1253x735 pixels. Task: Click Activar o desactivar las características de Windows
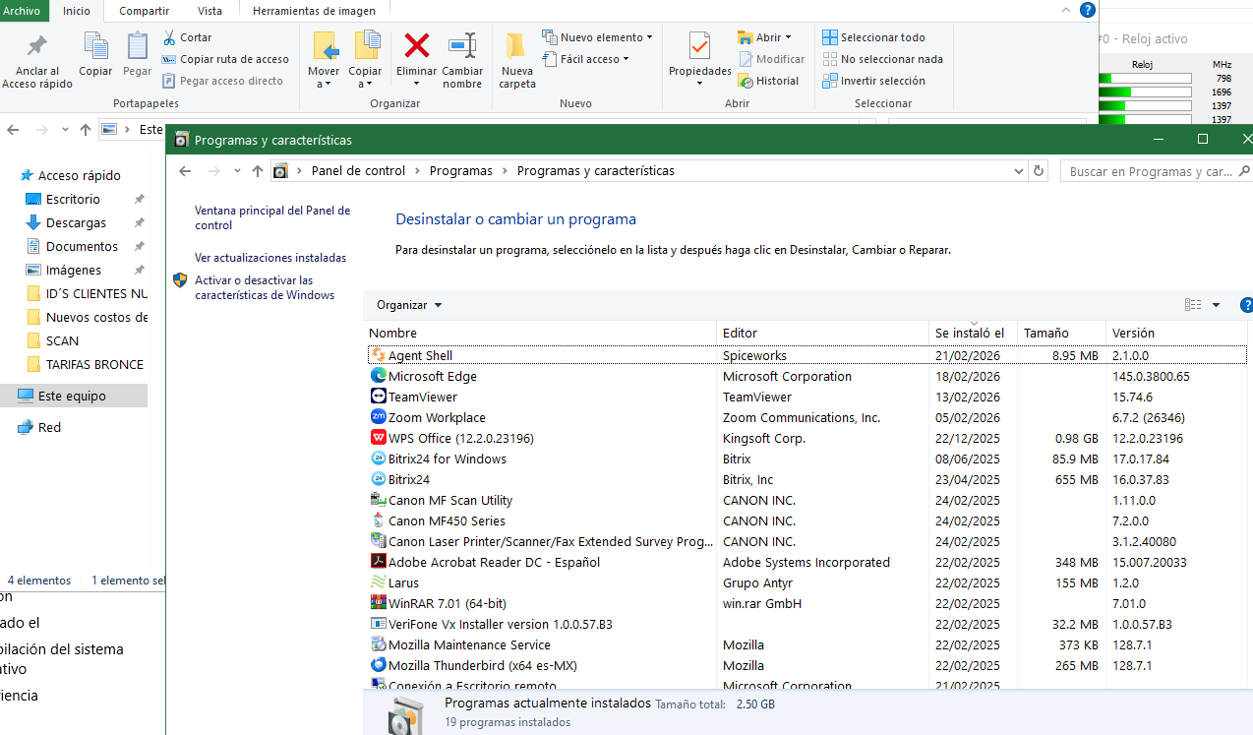coord(265,287)
